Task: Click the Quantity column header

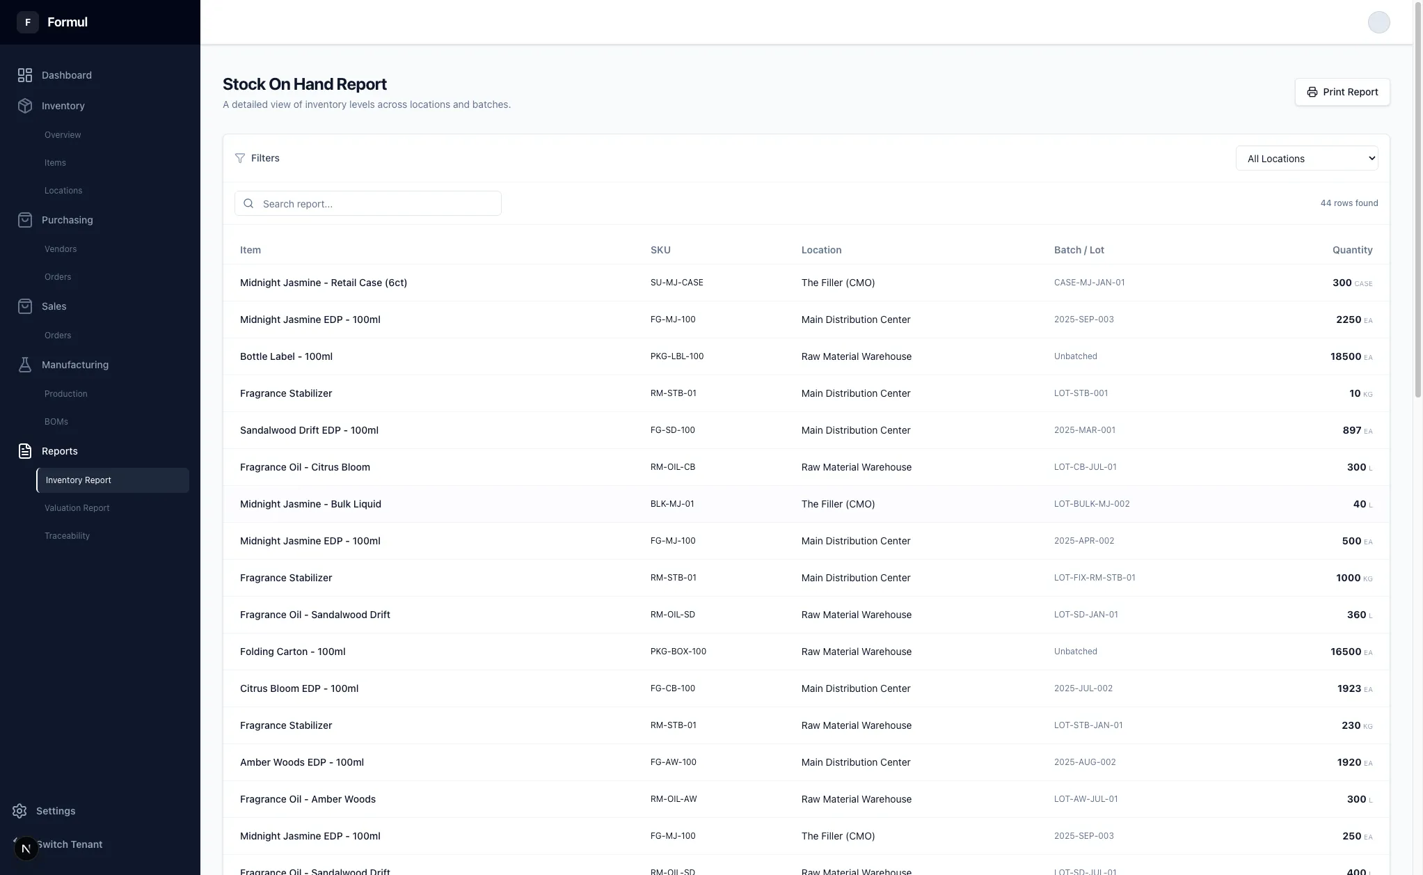Action: click(1352, 250)
